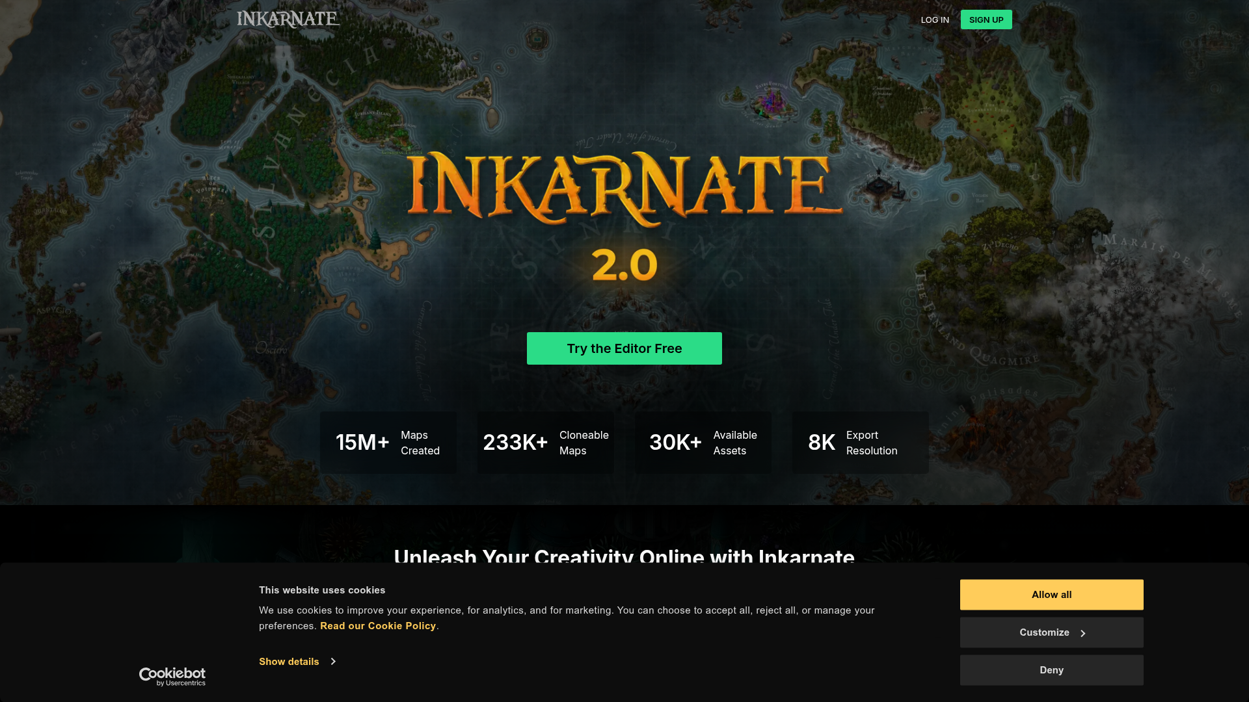Select the 15M+ Maps Created stat card
Viewport: 1249px width, 702px height.
click(388, 443)
